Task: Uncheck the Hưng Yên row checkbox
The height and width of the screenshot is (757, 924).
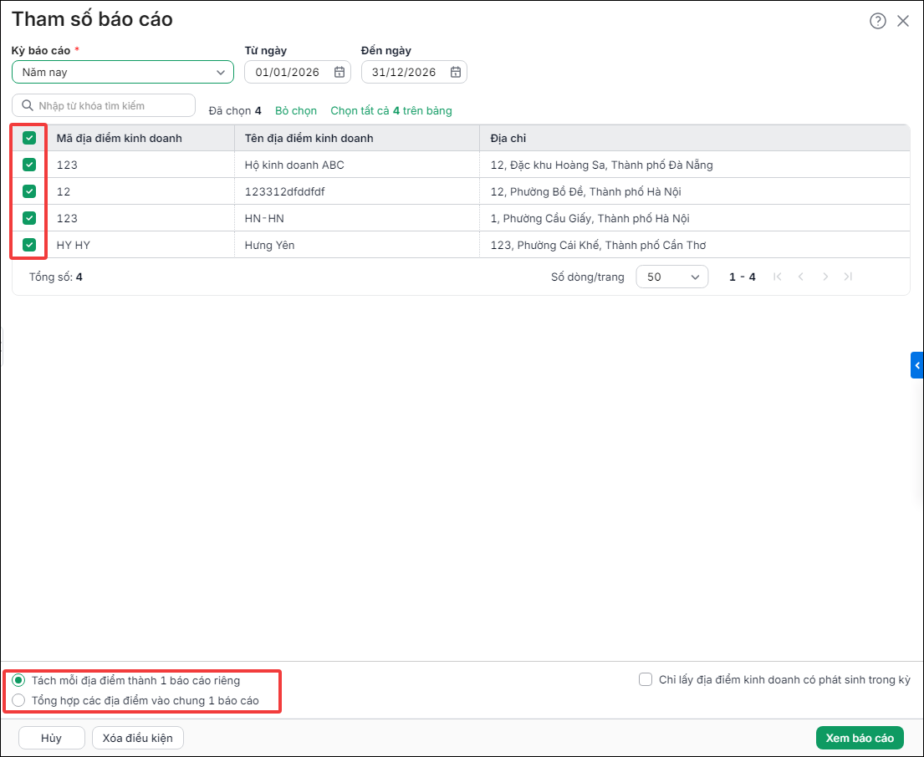Action: (x=29, y=244)
